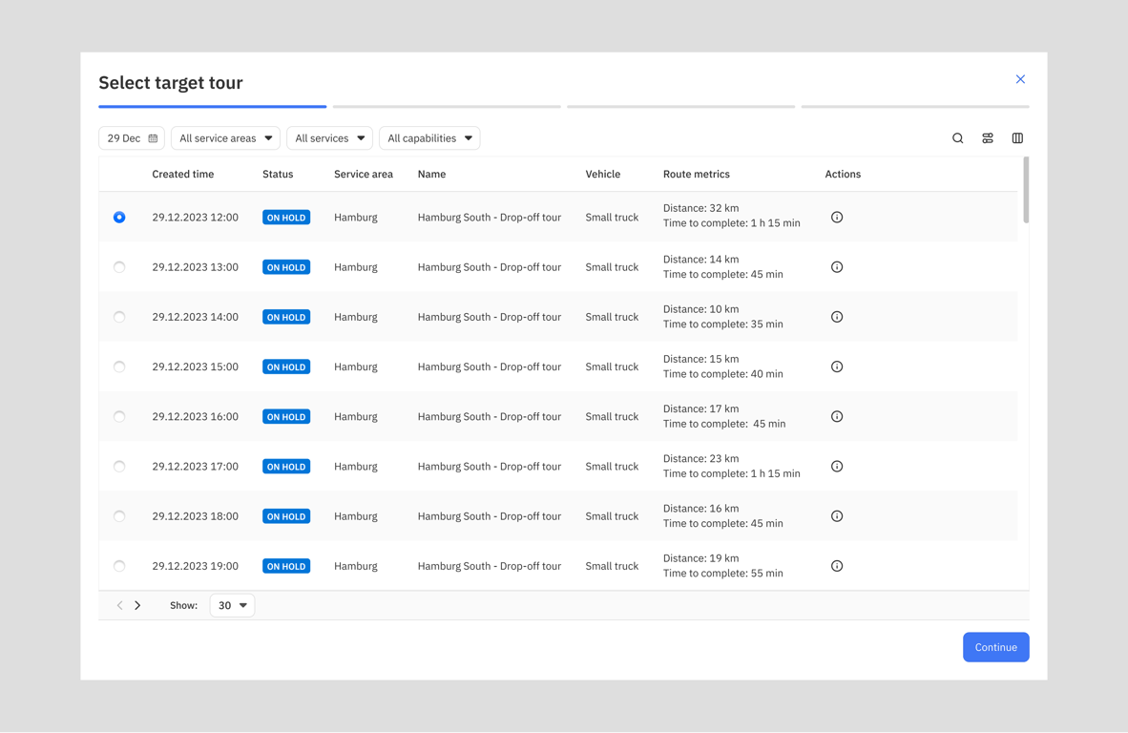Open the column configuration icon
This screenshot has height=733, width=1128.
tap(1017, 138)
